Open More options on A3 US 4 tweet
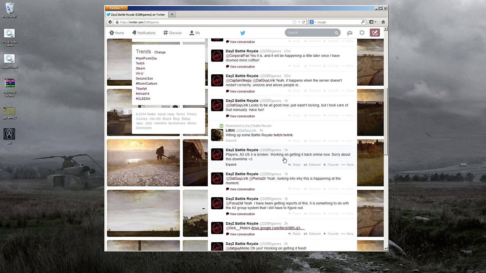Viewport: 486px width, 273px height. pos(348,165)
